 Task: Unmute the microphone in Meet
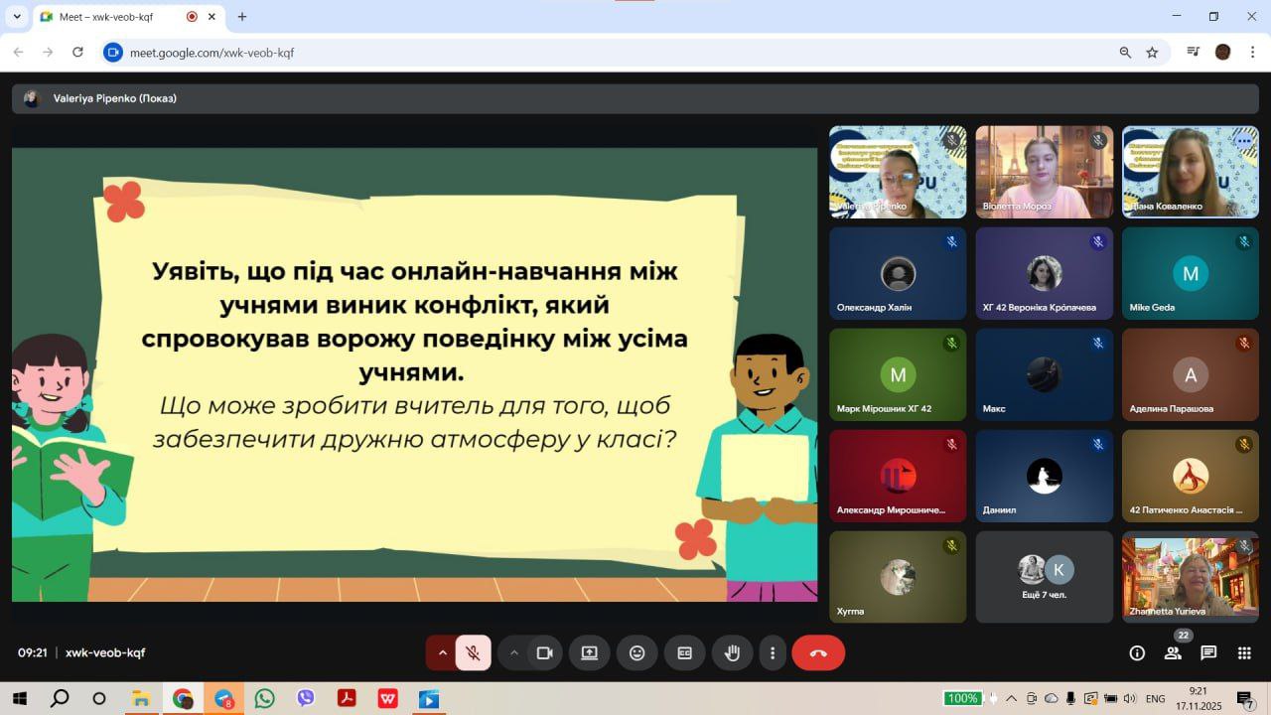tap(474, 652)
